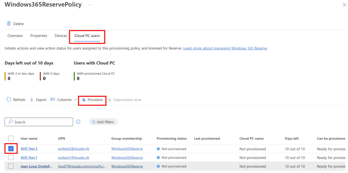Sort by the User name column header
The height and width of the screenshot is (173, 348).
pyautogui.click(x=29, y=139)
